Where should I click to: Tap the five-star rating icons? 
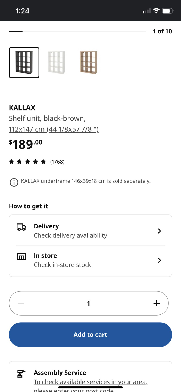tap(27, 162)
